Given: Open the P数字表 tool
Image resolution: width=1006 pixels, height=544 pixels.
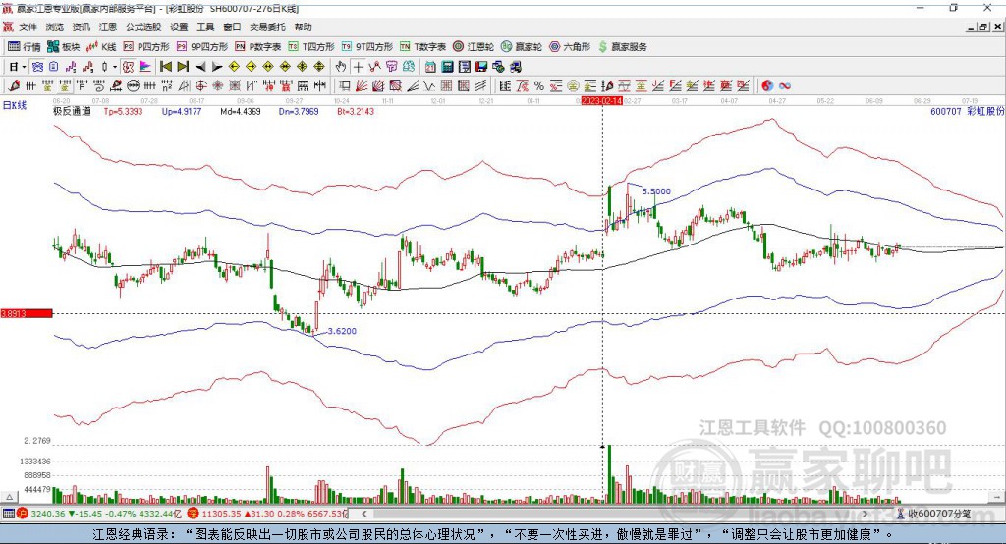Looking at the screenshot, I should [x=258, y=47].
